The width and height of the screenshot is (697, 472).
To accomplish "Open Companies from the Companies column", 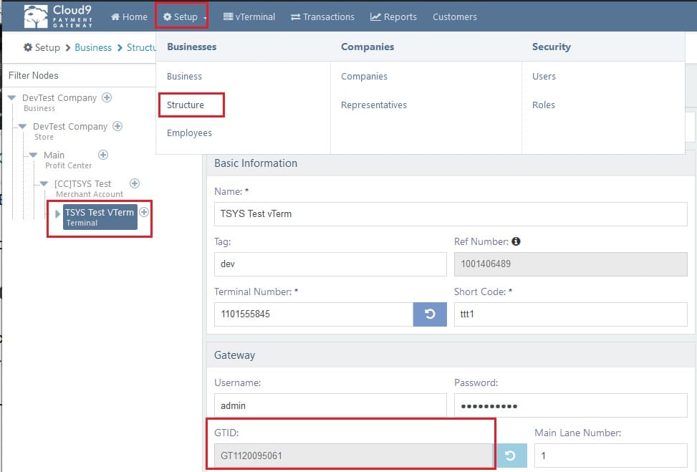I will click(364, 77).
